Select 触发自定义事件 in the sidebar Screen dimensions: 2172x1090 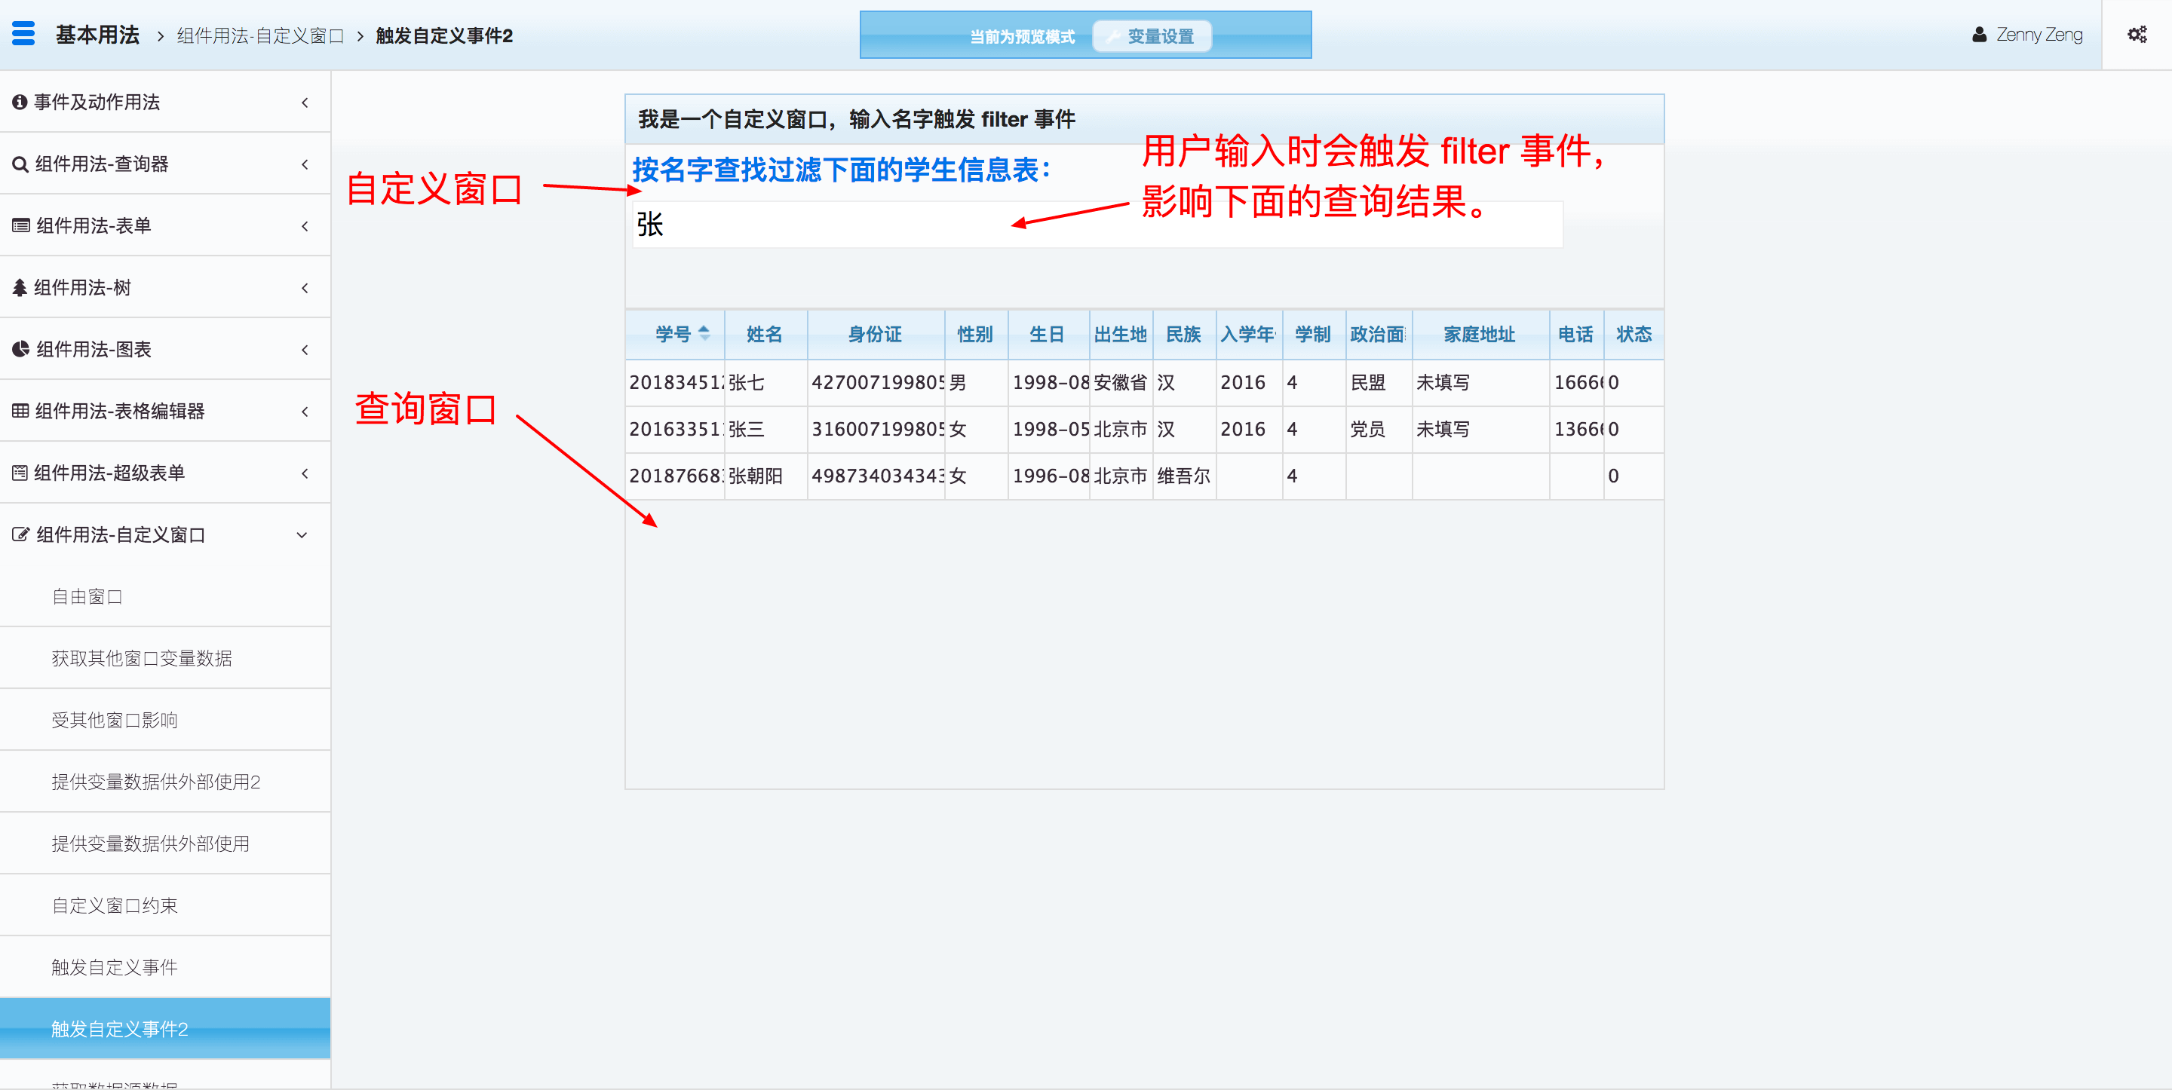click(115, 967)
